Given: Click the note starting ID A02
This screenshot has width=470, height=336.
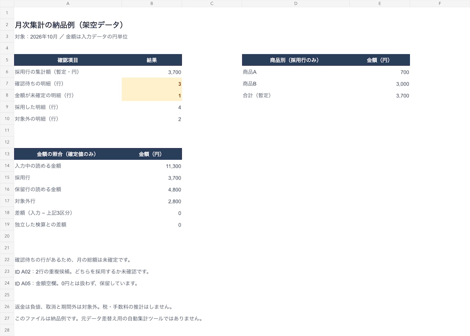Looking at the screenshot, I should pos(82,272).
